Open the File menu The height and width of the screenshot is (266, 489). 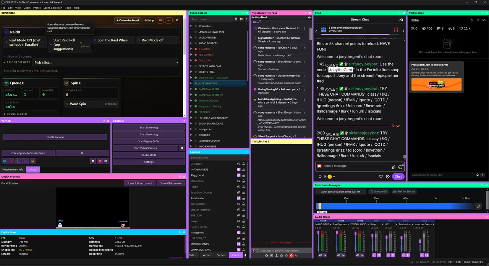click(x=3, y=8)
